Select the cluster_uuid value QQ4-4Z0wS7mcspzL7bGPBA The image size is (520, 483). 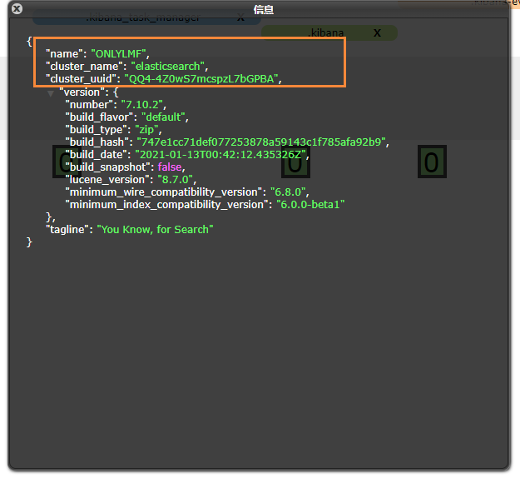pos(201,79)
